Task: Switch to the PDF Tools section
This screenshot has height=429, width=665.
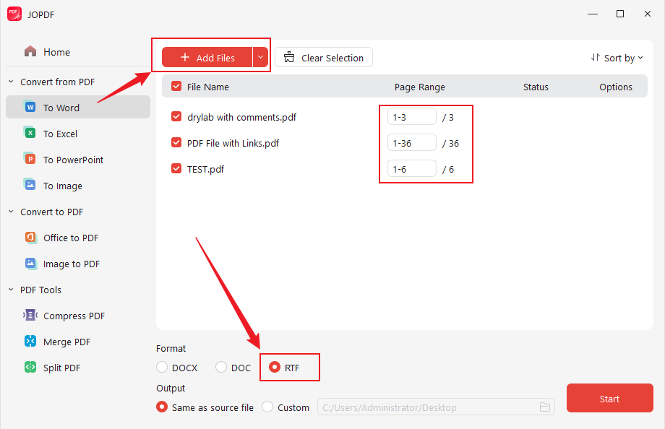Action: (40, 290)
